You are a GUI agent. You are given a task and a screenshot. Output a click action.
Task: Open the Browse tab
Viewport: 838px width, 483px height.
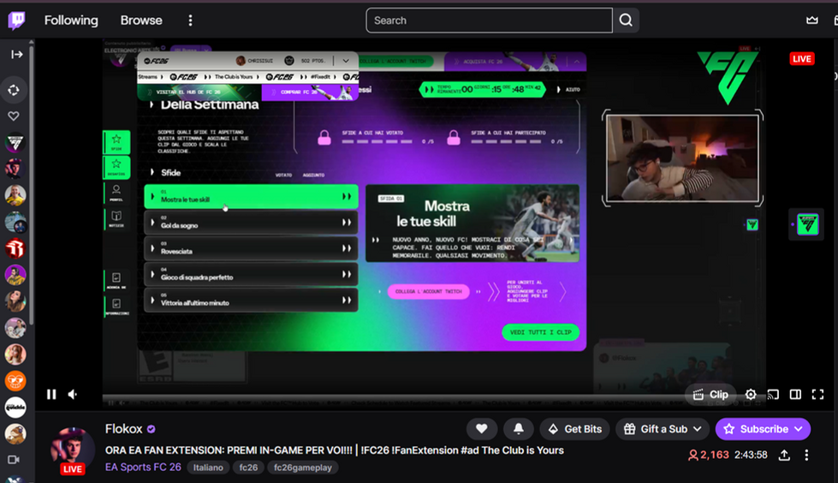coord(141,21)
